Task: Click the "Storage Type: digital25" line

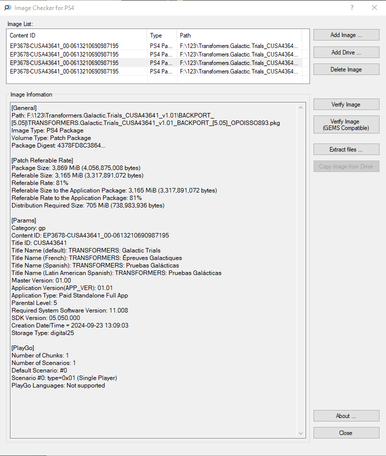Action: pos(43,333)
